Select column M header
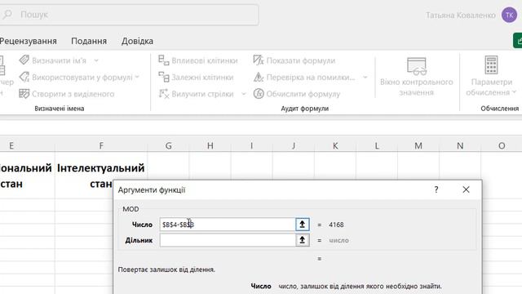Image resolution: width=522 pixels, height=294 pixels. click(418, 145)
